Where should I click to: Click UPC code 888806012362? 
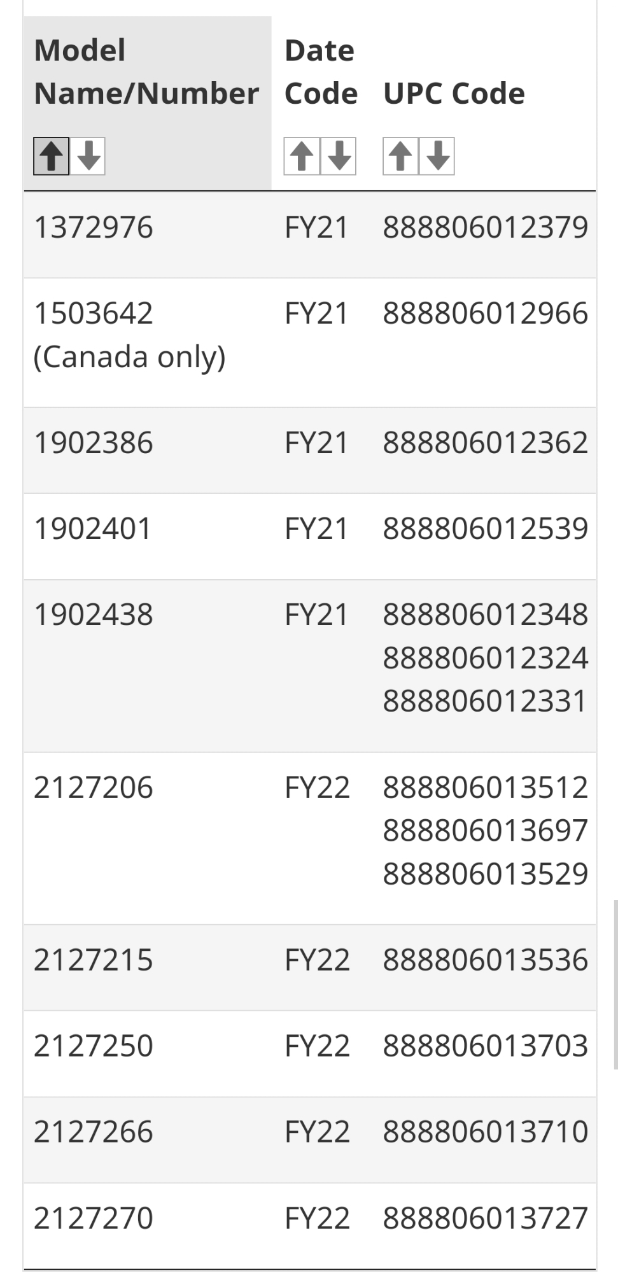tap(485, 443)
